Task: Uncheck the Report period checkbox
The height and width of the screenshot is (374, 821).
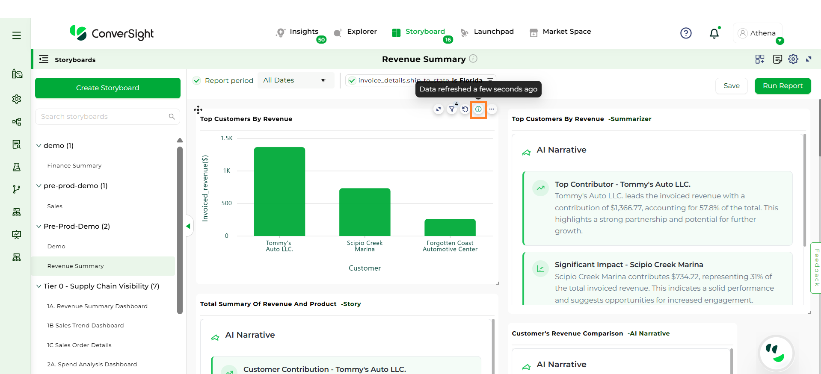Action: click(197, 81)
